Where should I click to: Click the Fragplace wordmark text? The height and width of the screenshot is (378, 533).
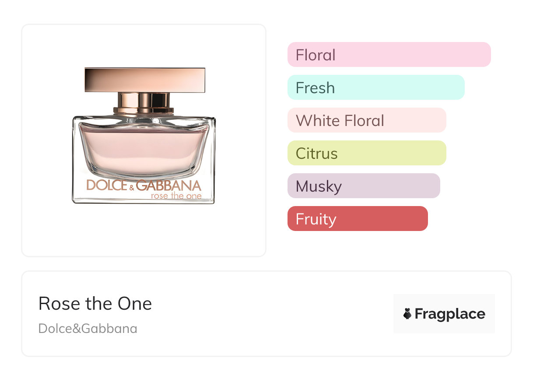click(x=450, y=314)
